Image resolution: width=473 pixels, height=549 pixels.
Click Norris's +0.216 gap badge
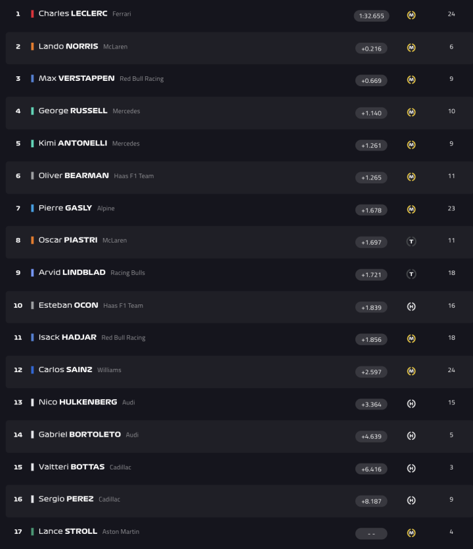point(371,48)
